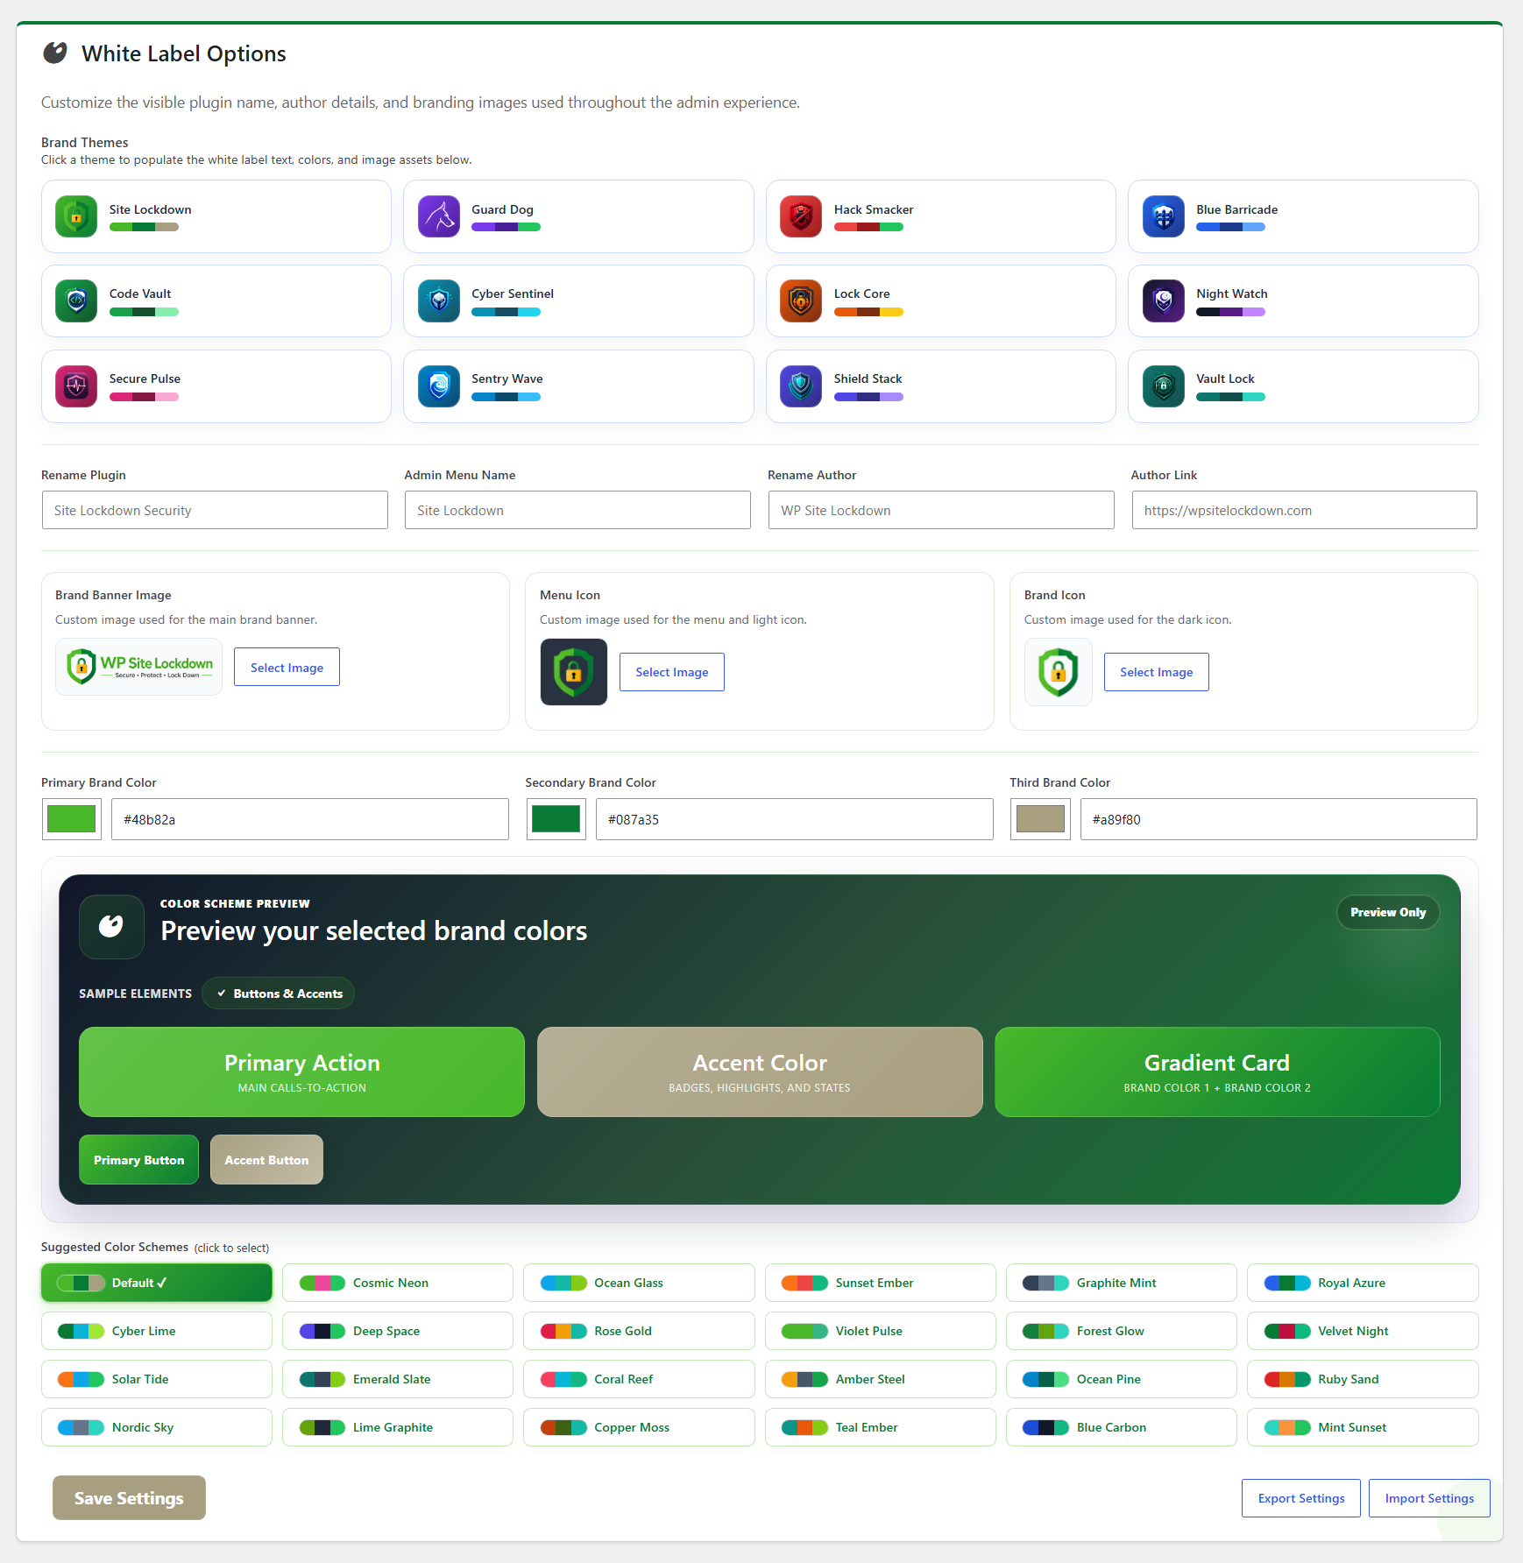
Task: Choose the Sunset Ember scheme
Action: pyautogui.click(x=881, y=1283)
